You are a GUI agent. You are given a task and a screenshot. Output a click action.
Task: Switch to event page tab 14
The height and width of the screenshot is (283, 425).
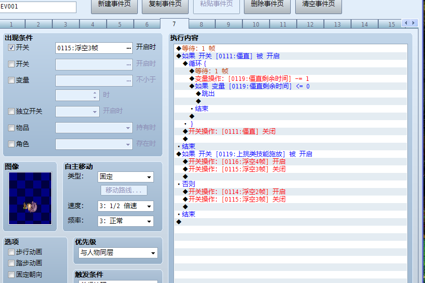pyautogui.click(x=364, y=24)
